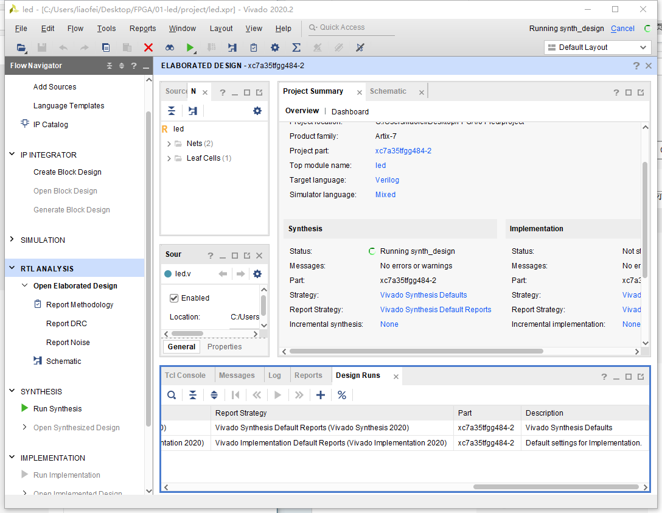Expand the Nets (2) folder

(x=169, y=144)
